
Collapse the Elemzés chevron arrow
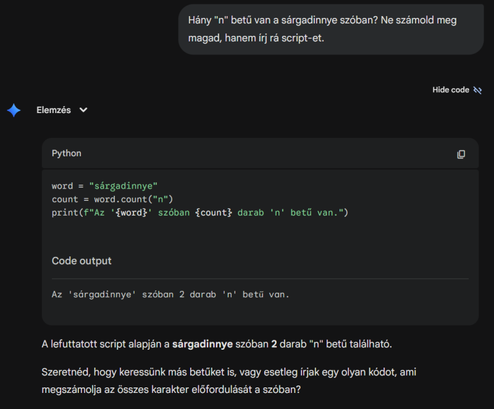tap(83, 110)
